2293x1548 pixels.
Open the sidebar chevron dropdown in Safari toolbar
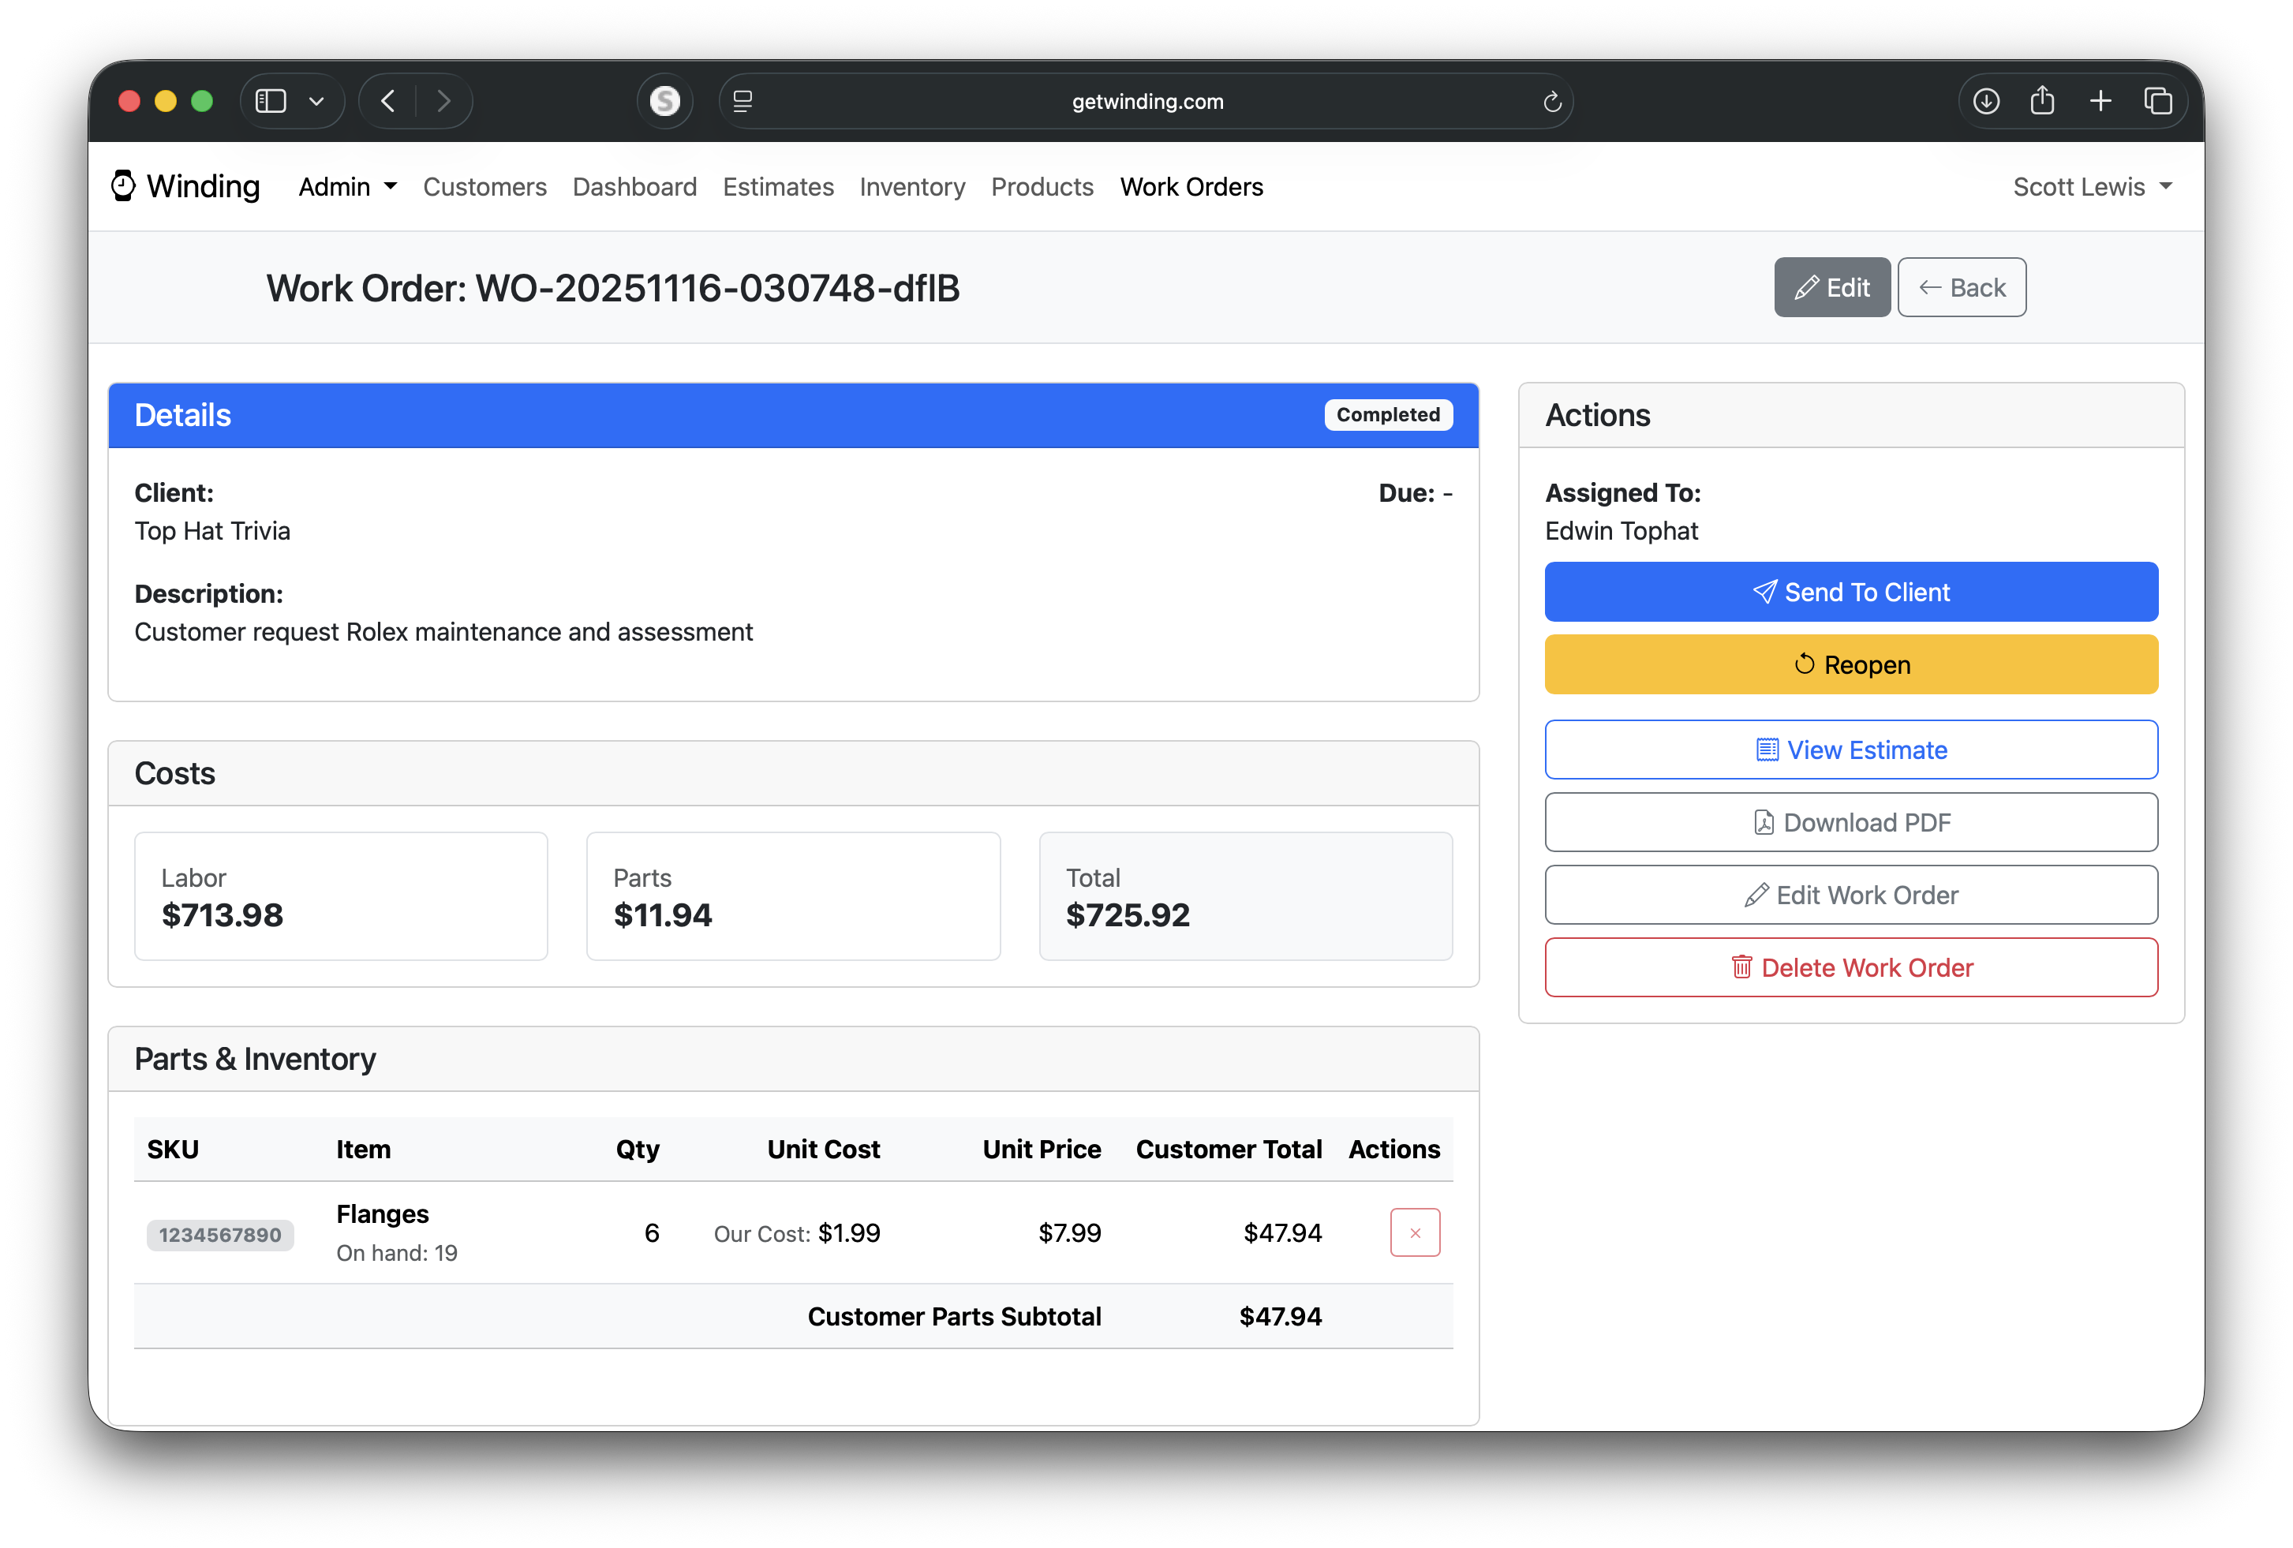[x=316, y=99]
